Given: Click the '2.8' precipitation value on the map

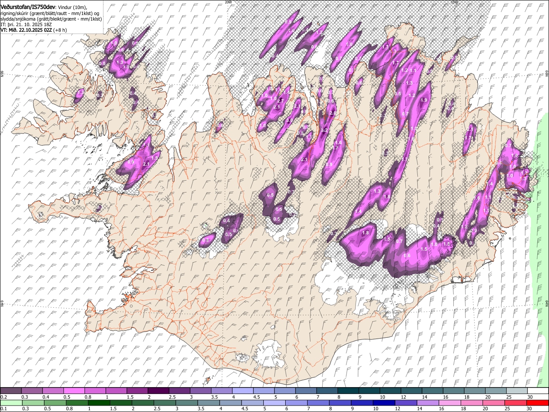Looking at the screenshot, I should click(x=333, y=113).
